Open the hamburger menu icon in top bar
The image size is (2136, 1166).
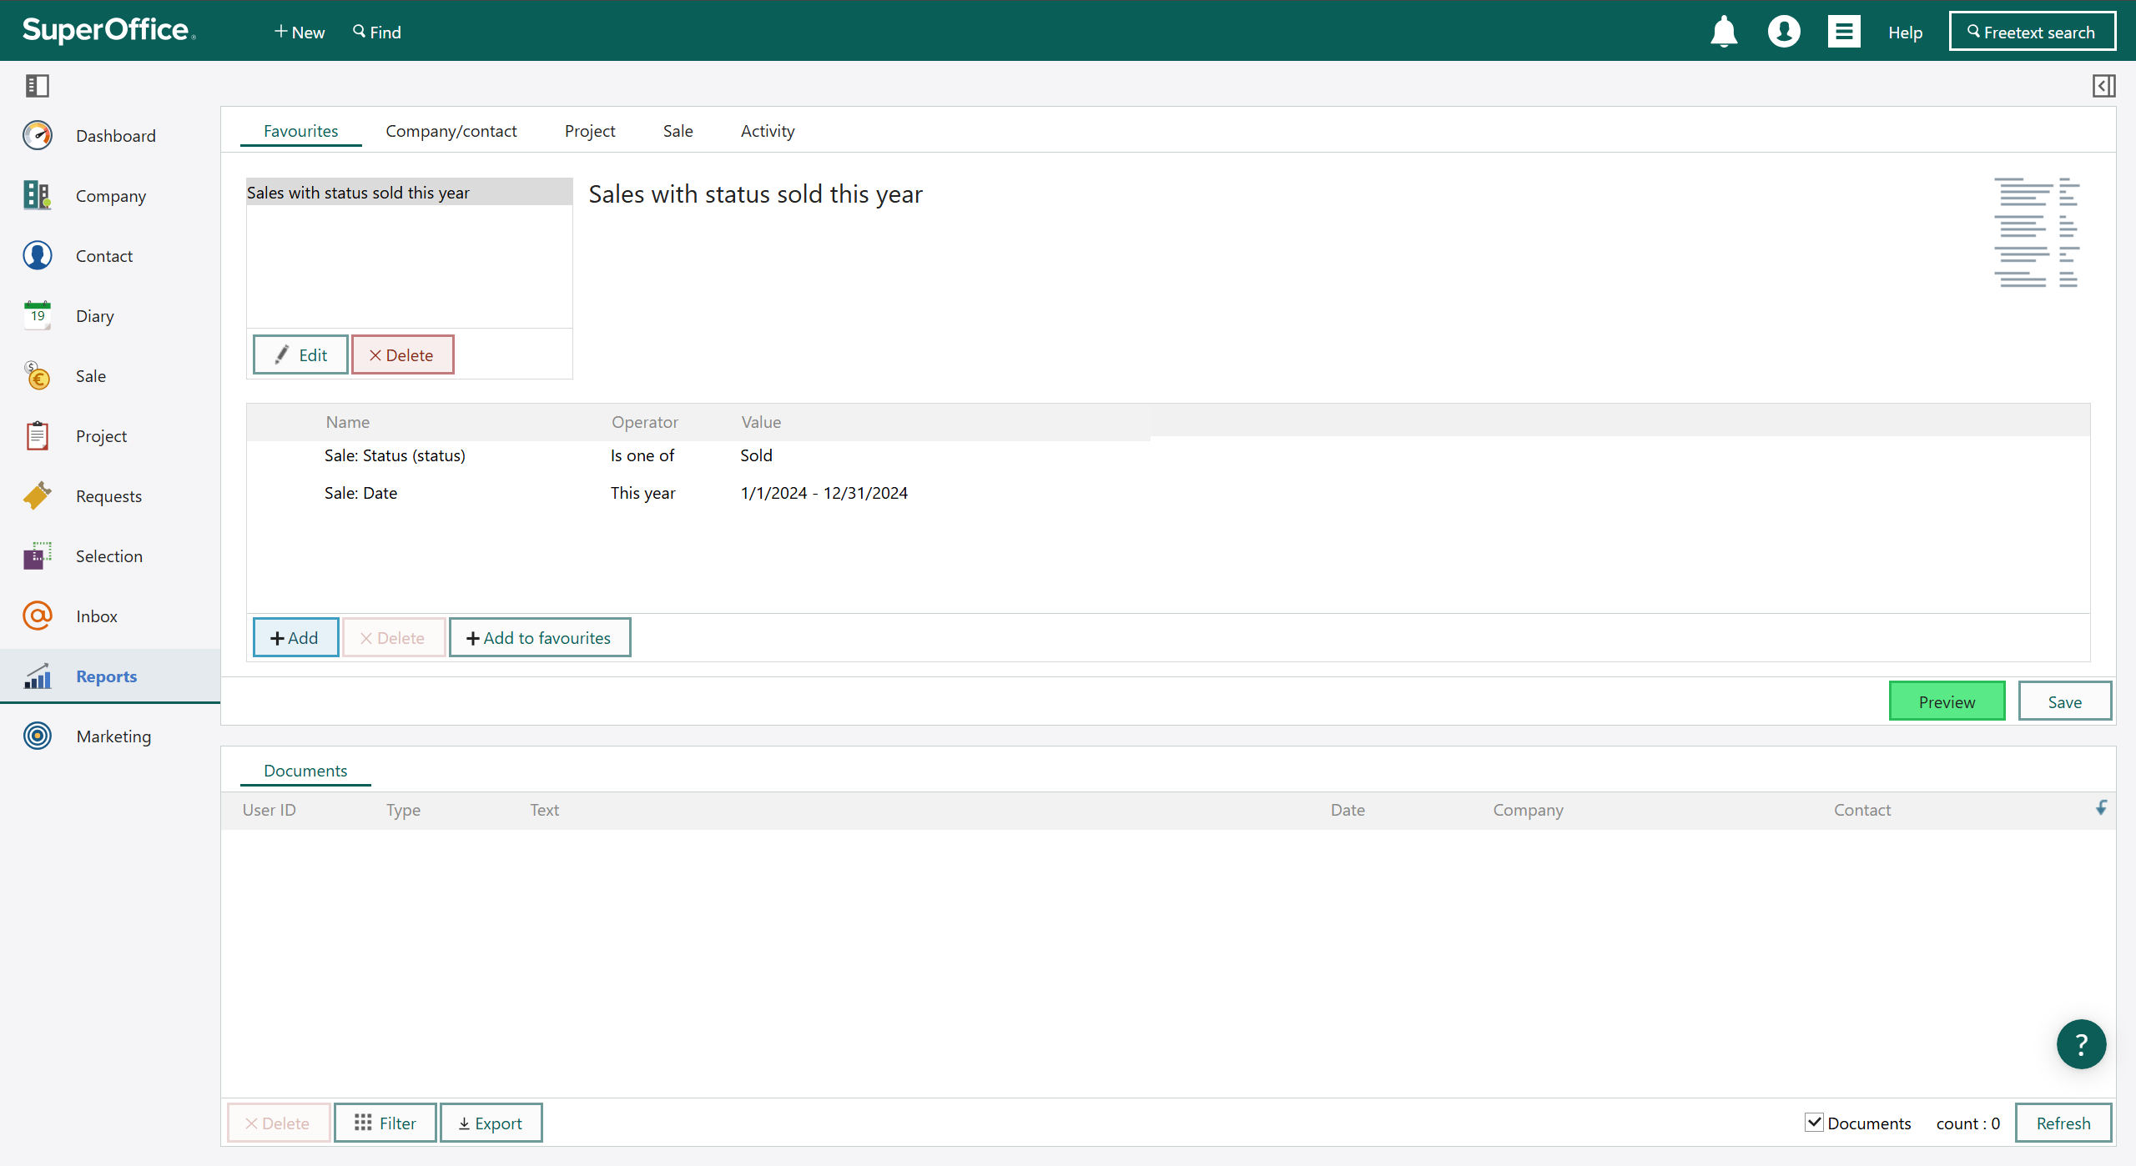[1844, 32]
